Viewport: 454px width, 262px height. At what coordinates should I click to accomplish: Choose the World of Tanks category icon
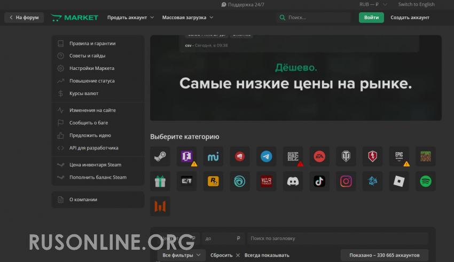(346, 156)
